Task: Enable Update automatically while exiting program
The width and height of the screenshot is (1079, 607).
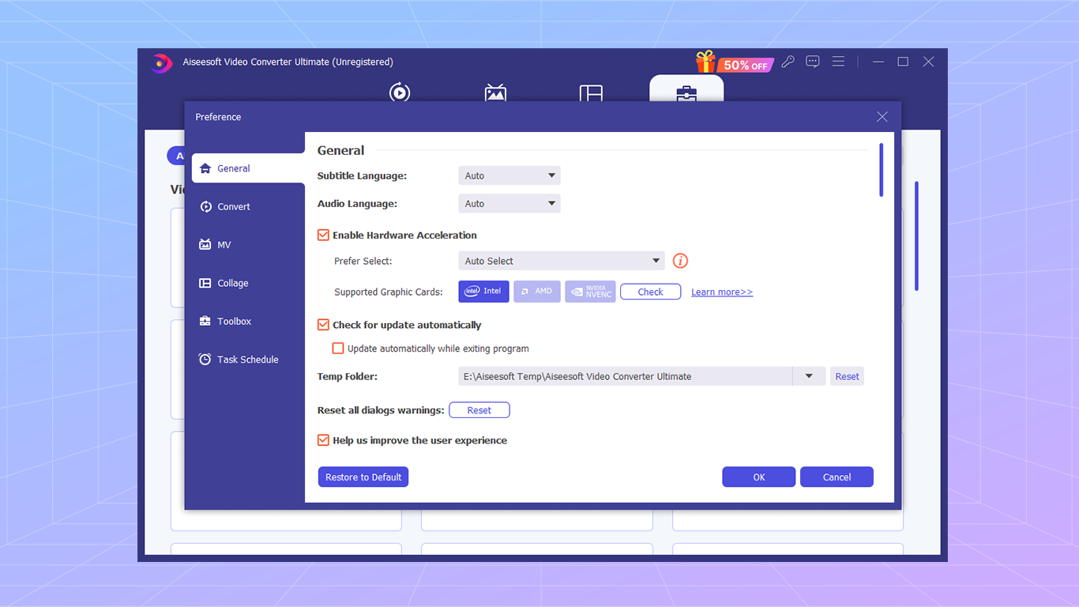Action: tap(338, 348)
